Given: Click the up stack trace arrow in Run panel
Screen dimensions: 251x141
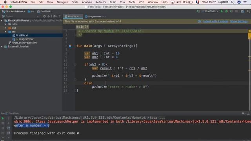Looking at the screenshot, I should 9,118.
